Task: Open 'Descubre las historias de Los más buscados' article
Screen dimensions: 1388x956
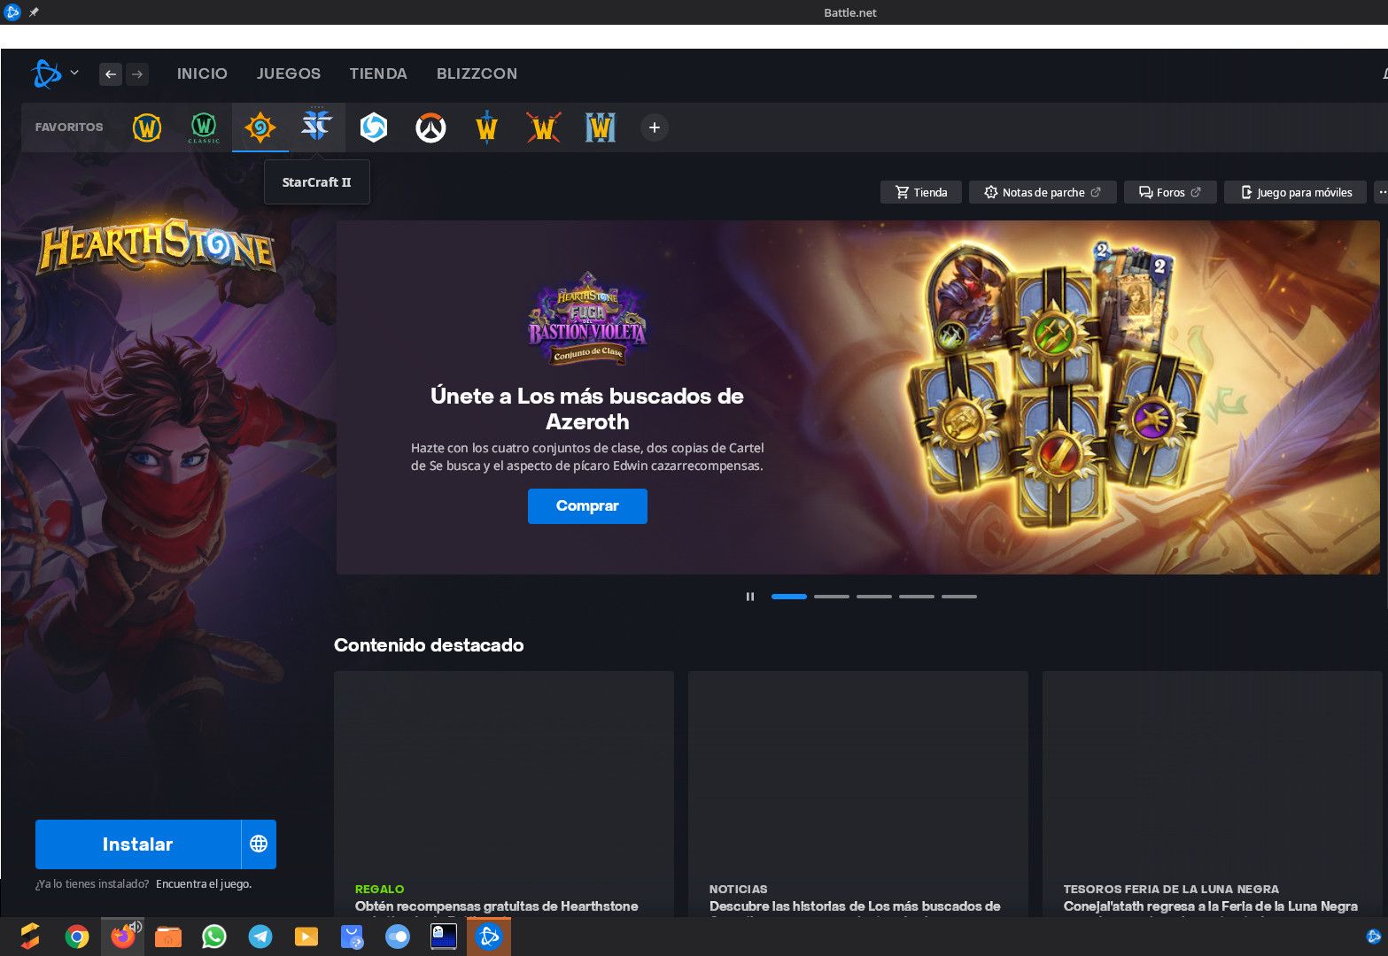Action: click(858, 793)
